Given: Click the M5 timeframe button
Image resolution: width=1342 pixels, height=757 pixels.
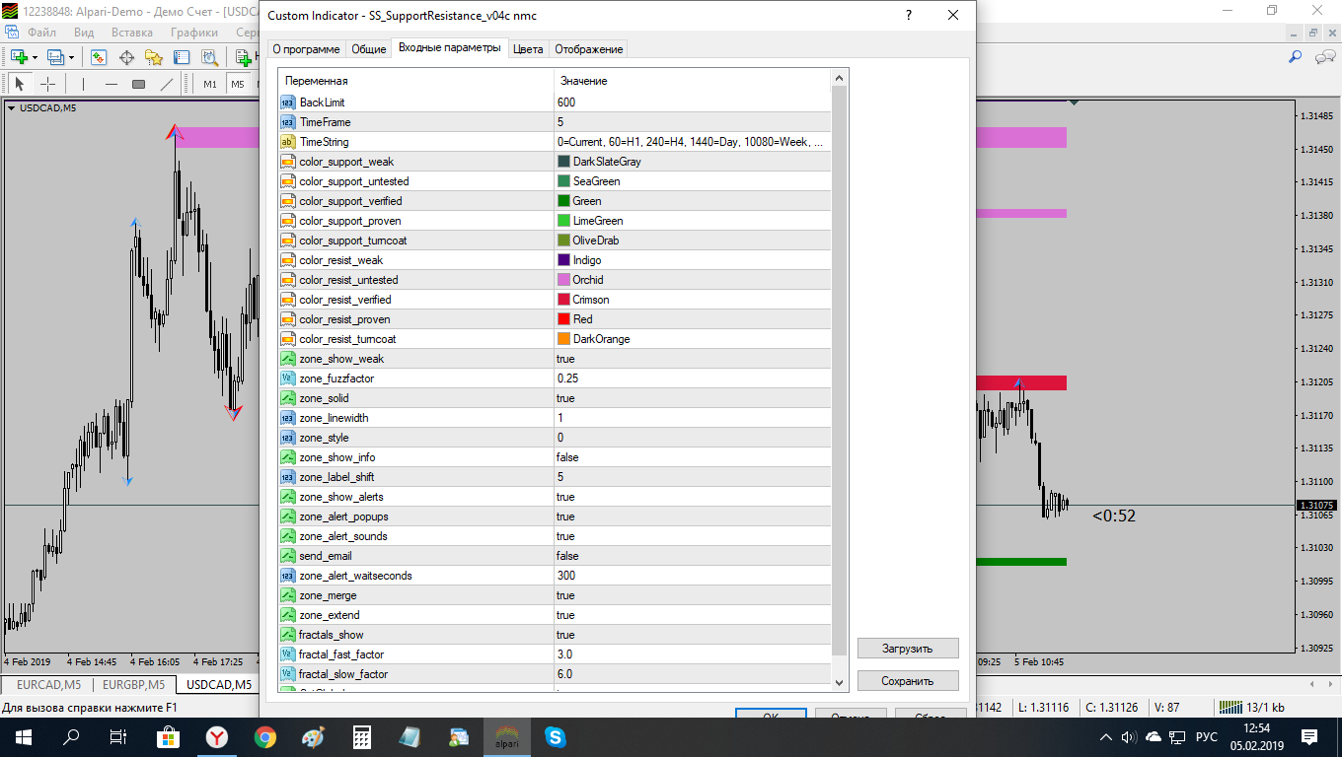Looking at the screenshot, I should pos(238,84).
